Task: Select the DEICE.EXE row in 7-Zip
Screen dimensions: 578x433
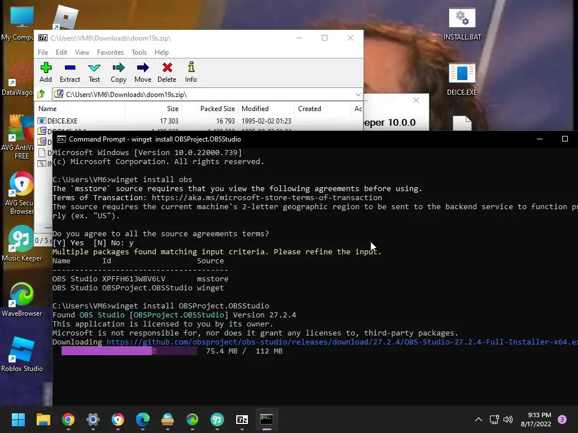Action: (x=199, y=121)
